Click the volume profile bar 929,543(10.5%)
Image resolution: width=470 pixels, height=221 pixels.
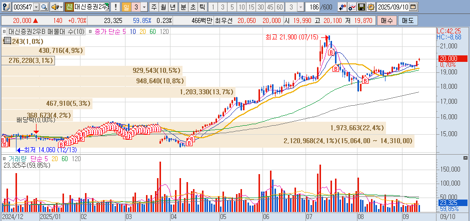(92, 71)
